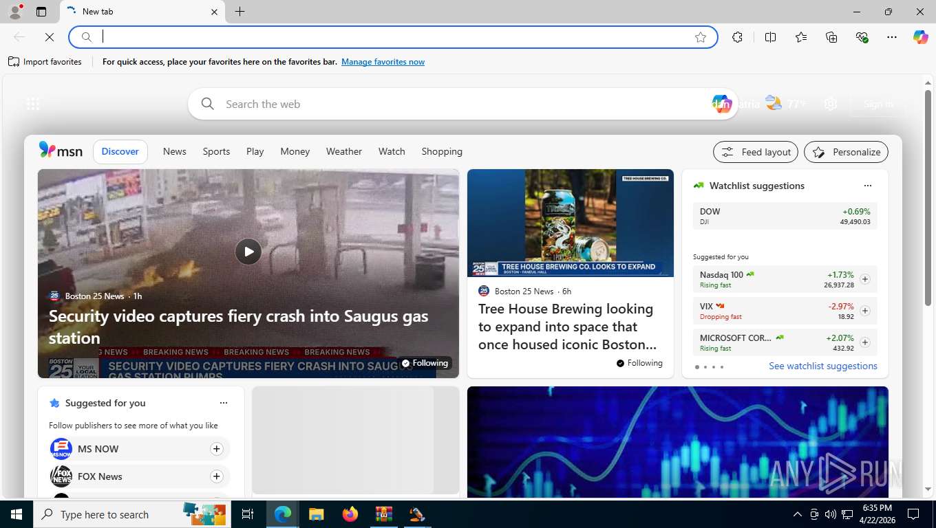Screen dimensions: 936x528
Task: Click the page vertical scrollbar
Action: pyautogui.click(x=928, y=197)
